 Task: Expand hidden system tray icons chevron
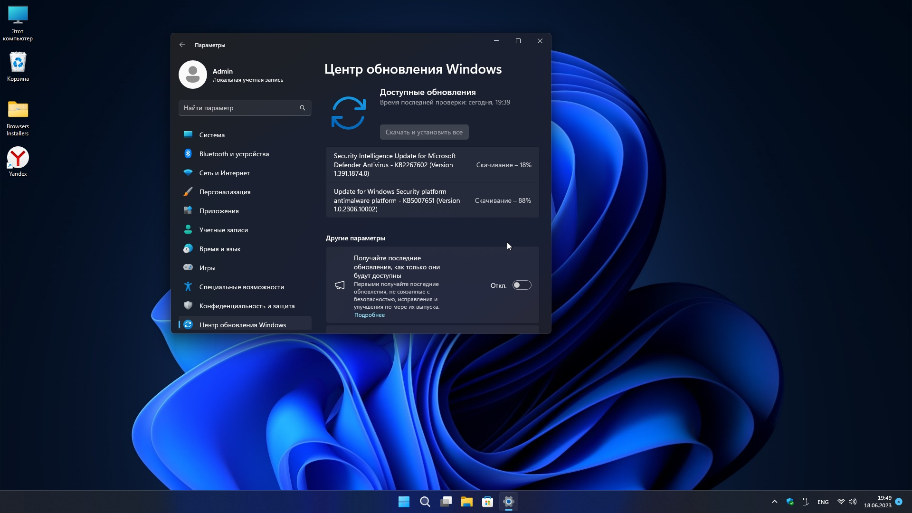tap(774, 502)
